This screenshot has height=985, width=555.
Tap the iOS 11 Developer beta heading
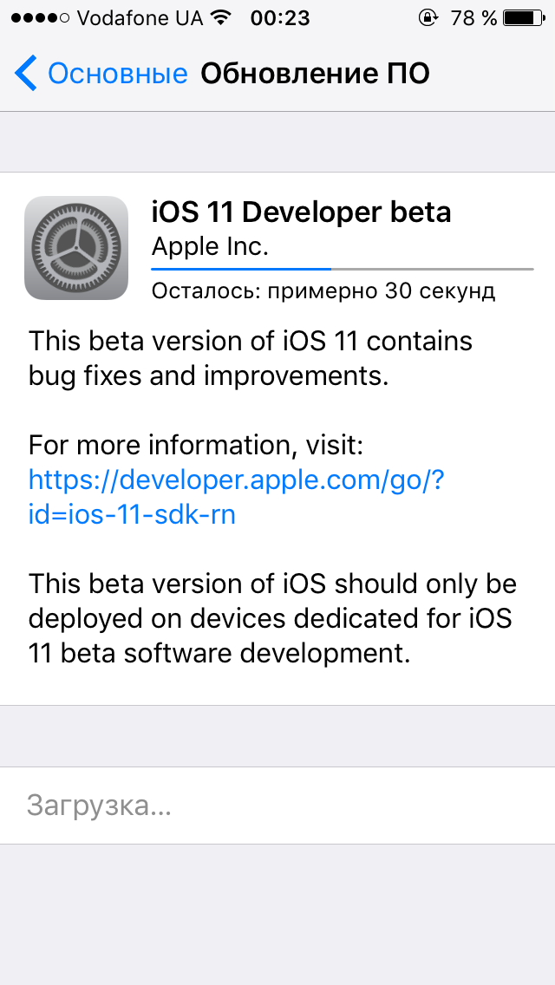pos(301,212)
